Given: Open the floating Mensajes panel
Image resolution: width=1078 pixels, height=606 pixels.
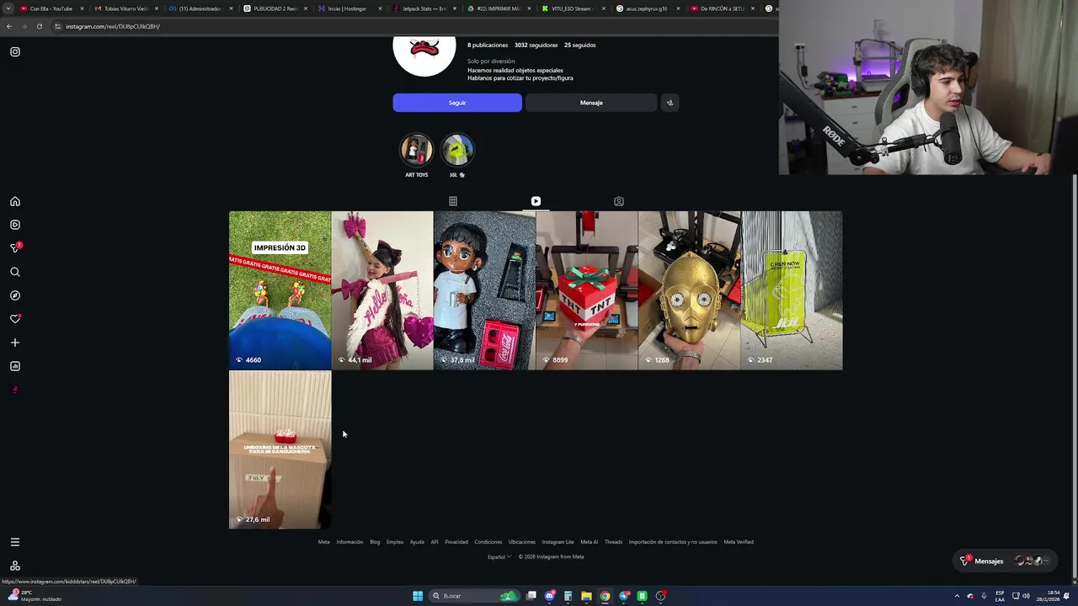Looking at the screenshot, I should tap(1006, 561).
